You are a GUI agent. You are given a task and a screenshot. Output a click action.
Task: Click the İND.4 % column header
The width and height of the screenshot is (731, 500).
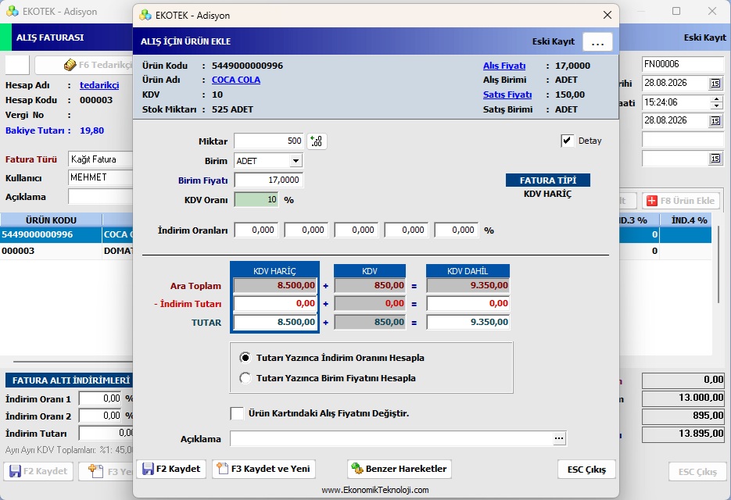pyautogui.click(x=689, y=220)
